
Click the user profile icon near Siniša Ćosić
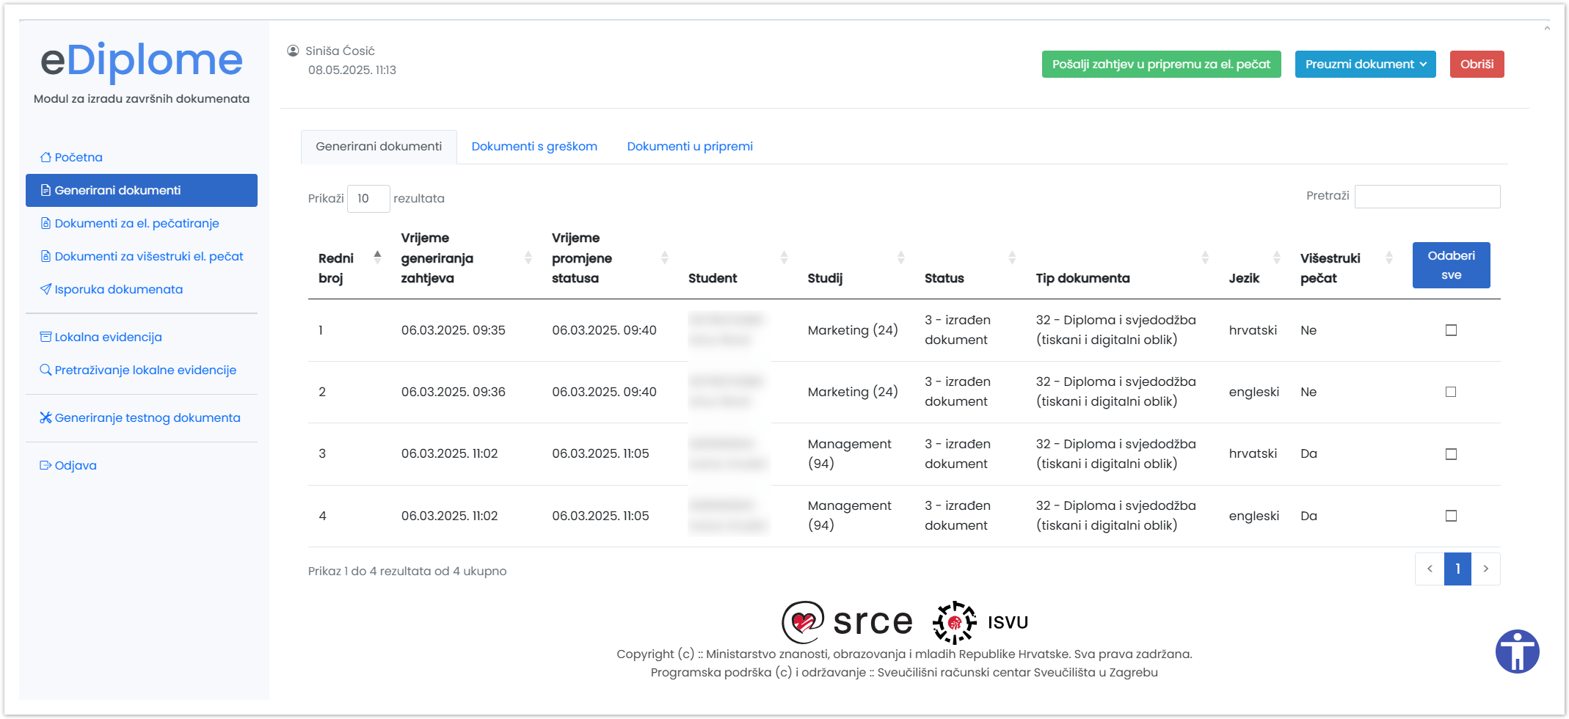[293, 51]
